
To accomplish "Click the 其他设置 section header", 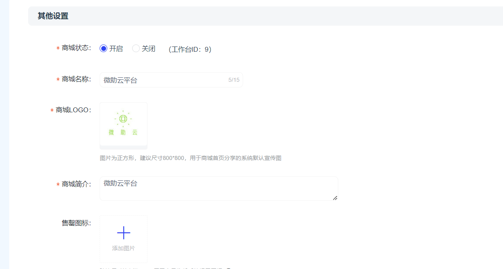I will 53,16.
